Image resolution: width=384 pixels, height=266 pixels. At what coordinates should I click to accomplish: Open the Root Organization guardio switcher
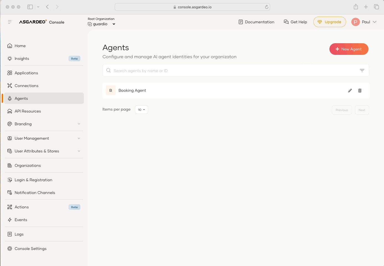tap(101, 24)
